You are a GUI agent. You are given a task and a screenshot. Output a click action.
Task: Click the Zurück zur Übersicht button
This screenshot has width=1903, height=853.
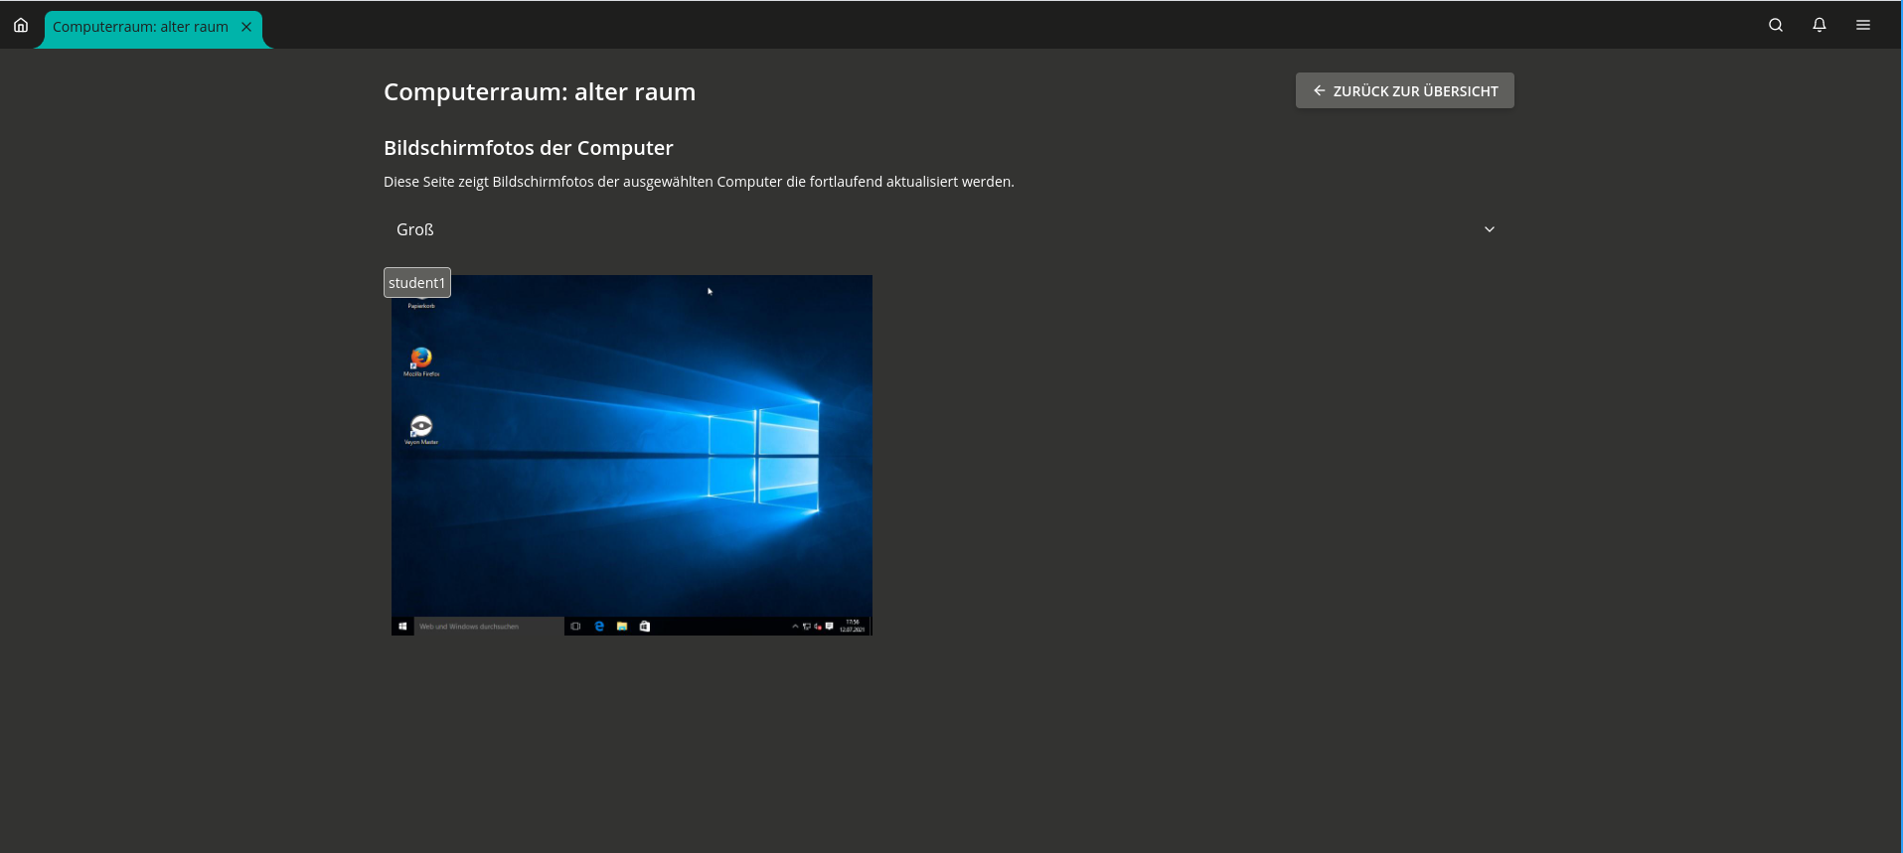coord(1404,90)
